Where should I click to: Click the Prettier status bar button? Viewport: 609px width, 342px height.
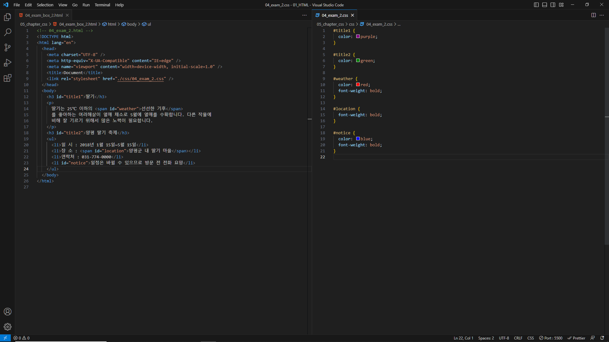[x=576, y=338]
